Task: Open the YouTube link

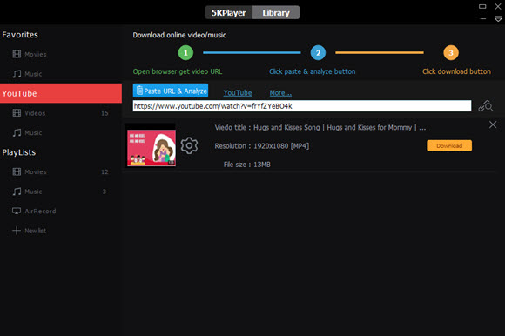Action: 238,92
